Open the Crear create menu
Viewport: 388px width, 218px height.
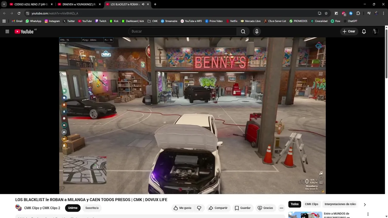[349, 31]
